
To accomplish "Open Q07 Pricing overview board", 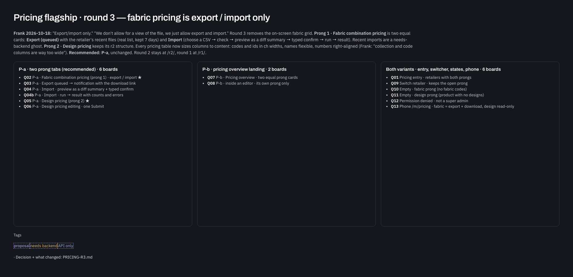I will [x=252, y=78].
